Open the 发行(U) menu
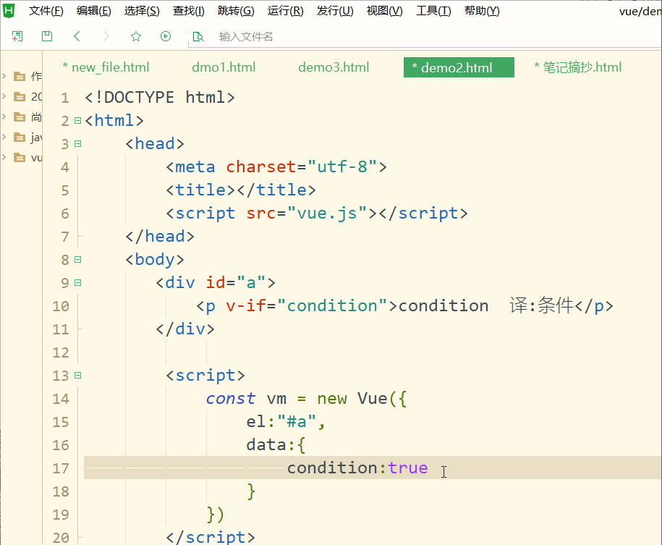662x545 pixels. click(335, 11)
